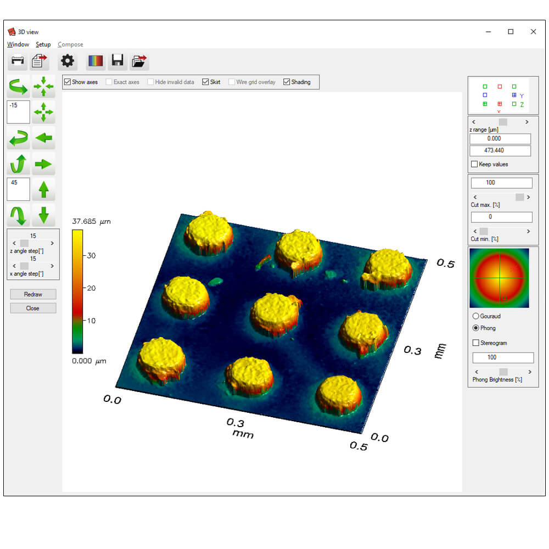Click the zoom-in converging arrows icon
549x549 pixels.
(43, 87)
